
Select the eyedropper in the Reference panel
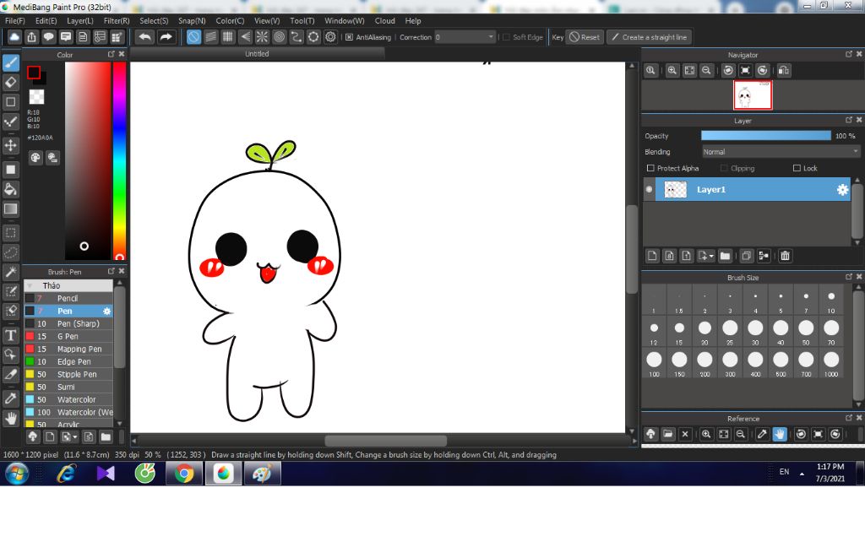tap(763, 435)
